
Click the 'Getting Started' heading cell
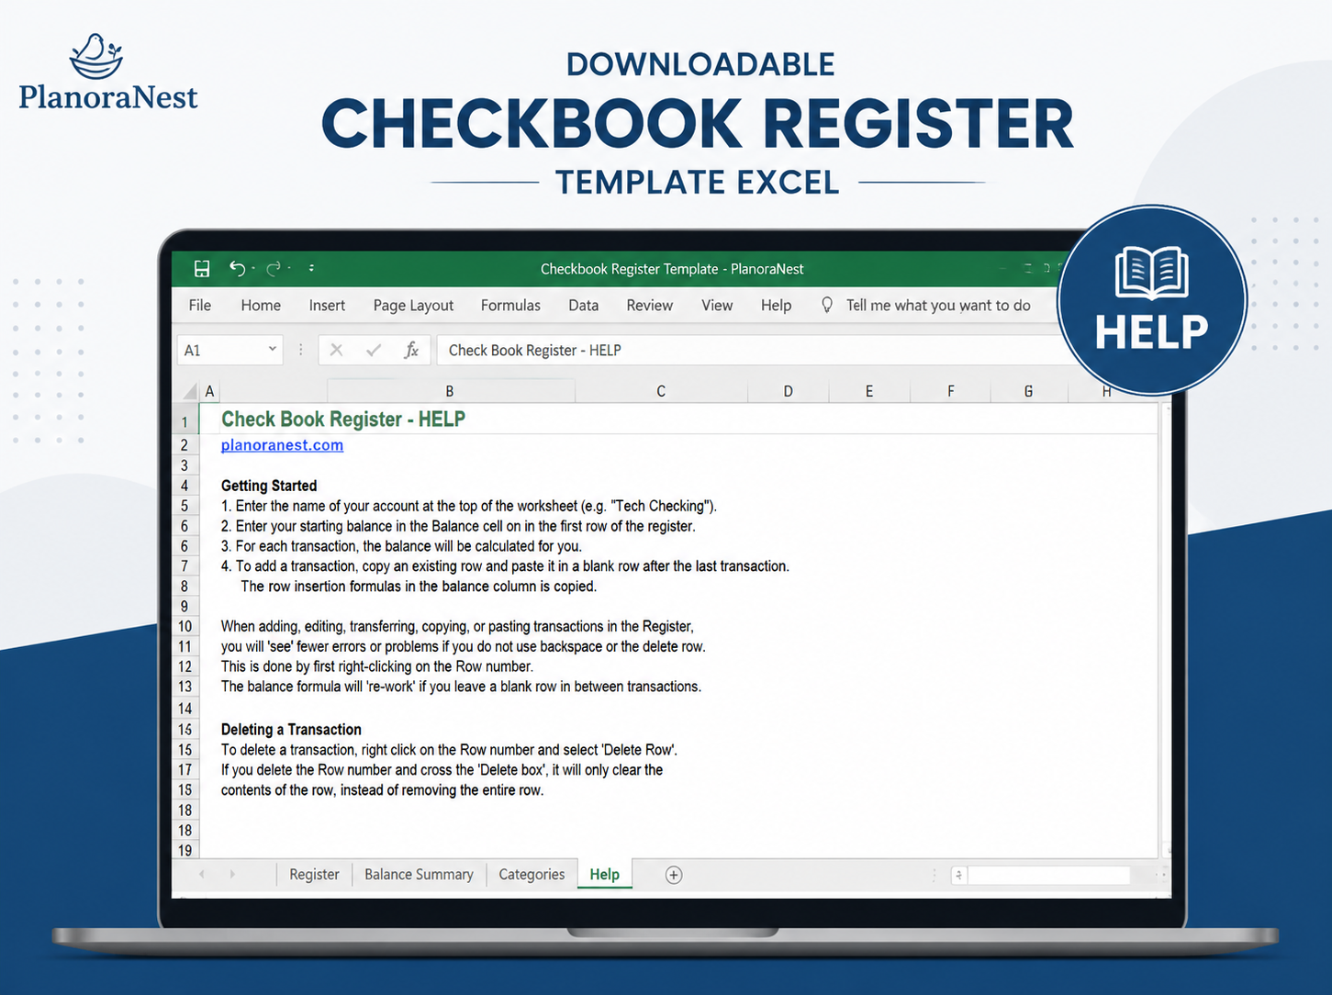click(x=269, y=486)
